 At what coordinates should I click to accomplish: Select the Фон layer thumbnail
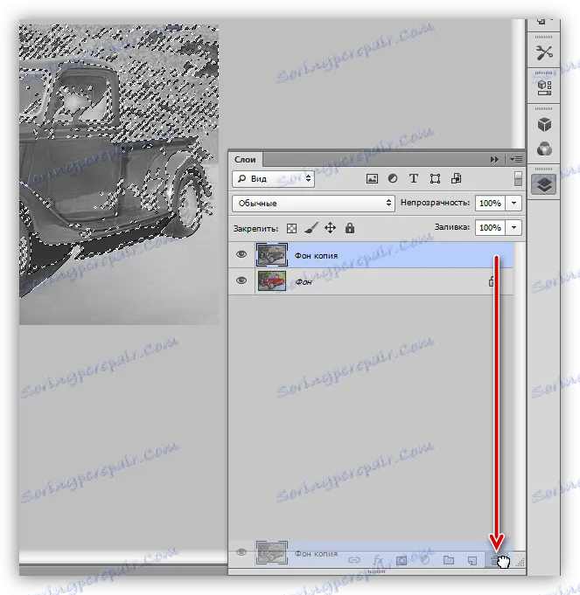click(x=272, y=280)
